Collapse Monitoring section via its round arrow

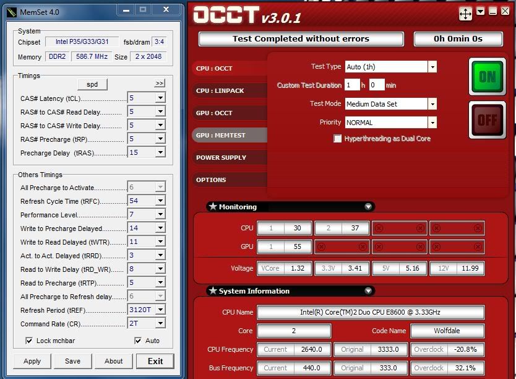click(368, 206)
